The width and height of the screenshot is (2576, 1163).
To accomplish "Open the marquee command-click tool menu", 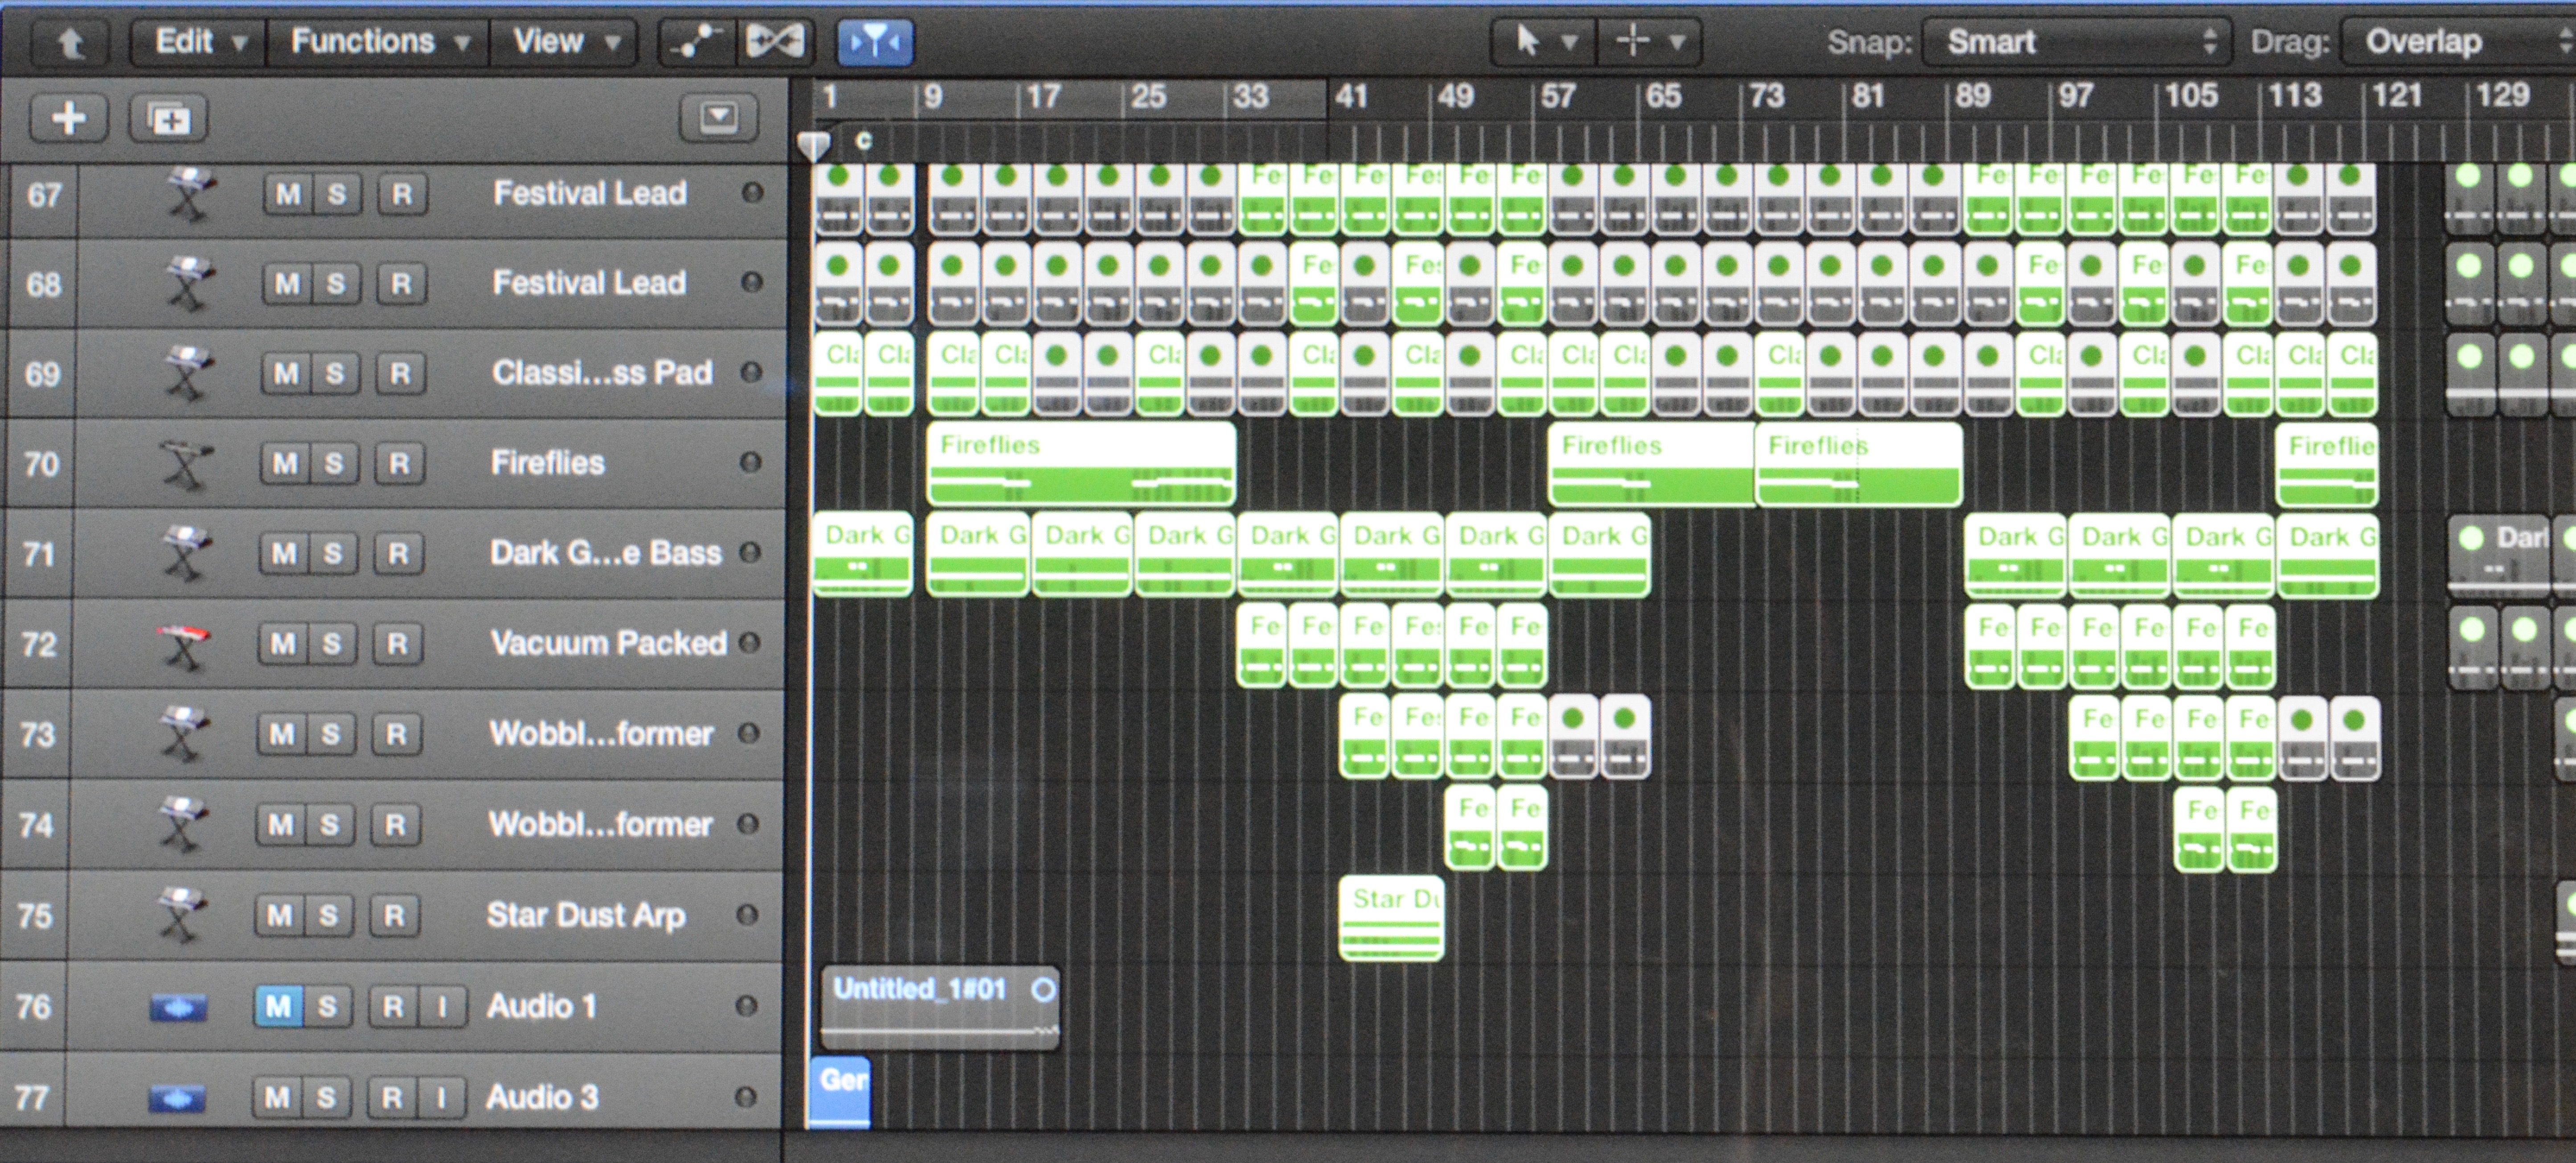I will click(1650, 42).
